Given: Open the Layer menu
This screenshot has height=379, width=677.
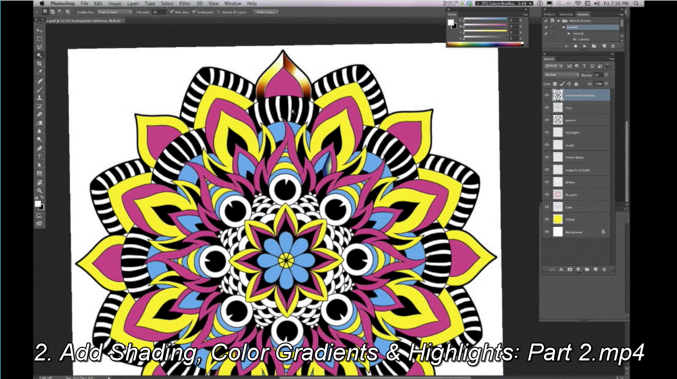Looking at the screenshot, I should click(133, 3).
